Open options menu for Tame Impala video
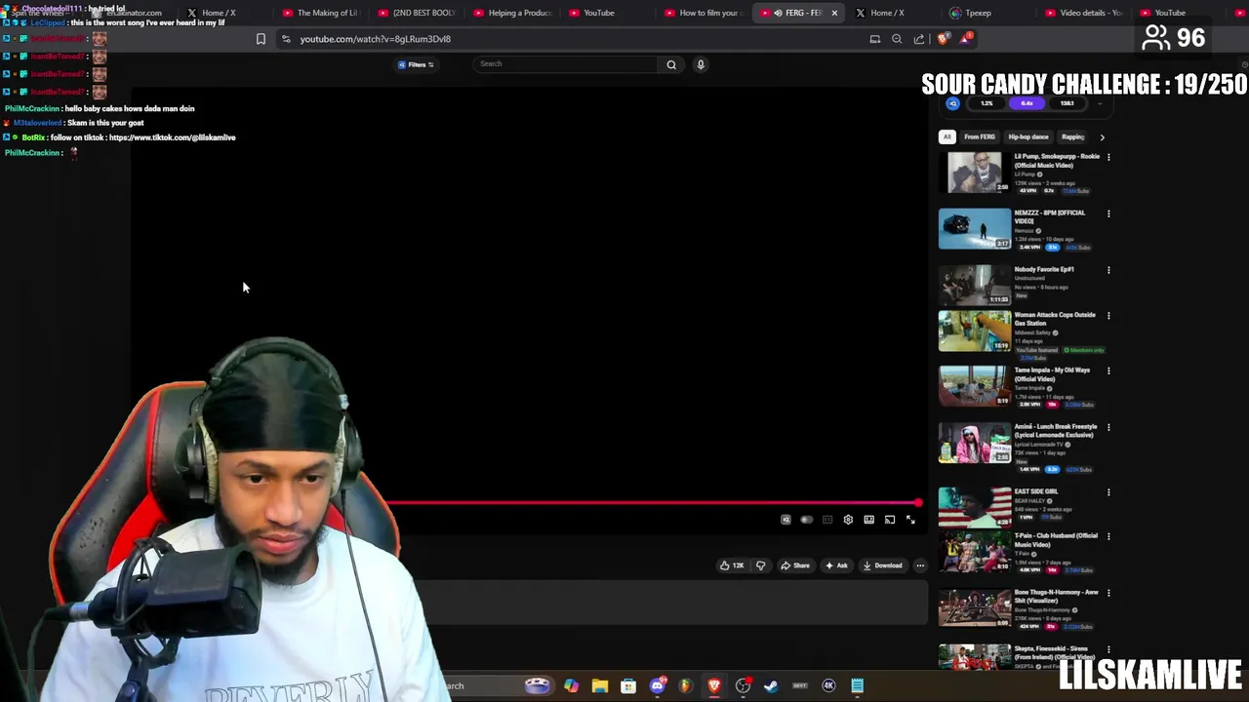 pos(1108,371)
